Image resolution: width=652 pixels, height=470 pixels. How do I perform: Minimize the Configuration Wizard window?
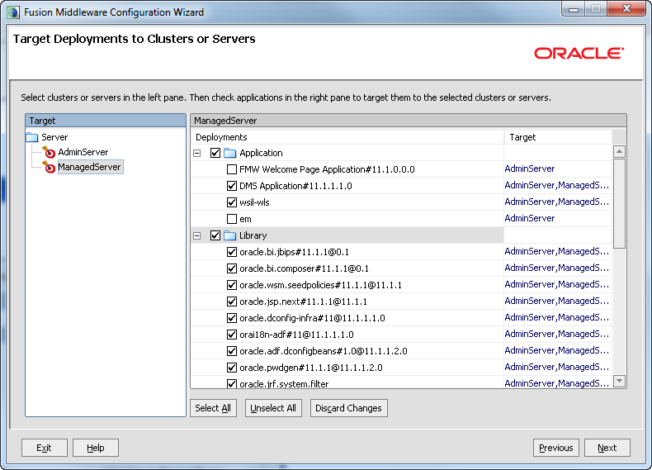[574, 9]
